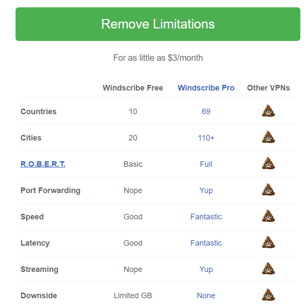The width and height of the screenshot is (306, 306).
Task: Click the poop emoji in Latency row
Action: pyautogui.click(x=268, y=243)
